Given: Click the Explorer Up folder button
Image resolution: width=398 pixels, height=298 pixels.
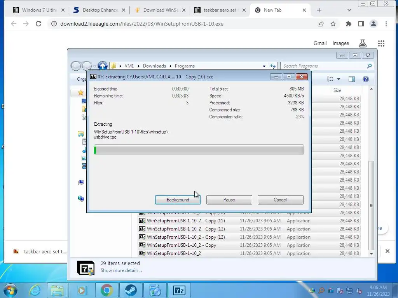Looking at the screenshot, I should [x=103, y=66].
